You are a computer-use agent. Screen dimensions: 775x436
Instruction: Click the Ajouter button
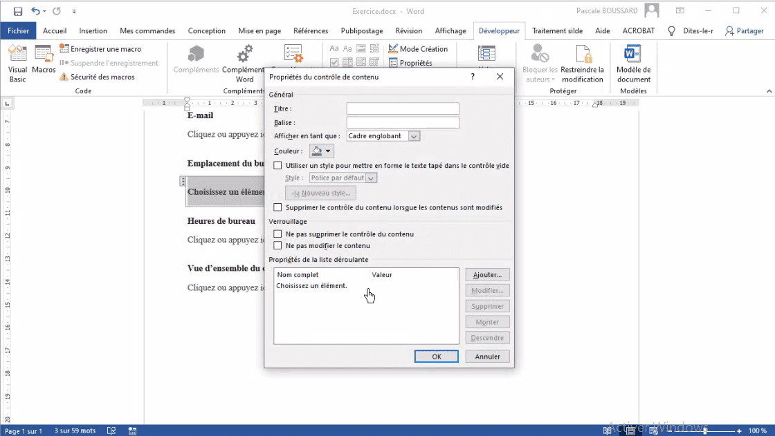tap(487, 274)
